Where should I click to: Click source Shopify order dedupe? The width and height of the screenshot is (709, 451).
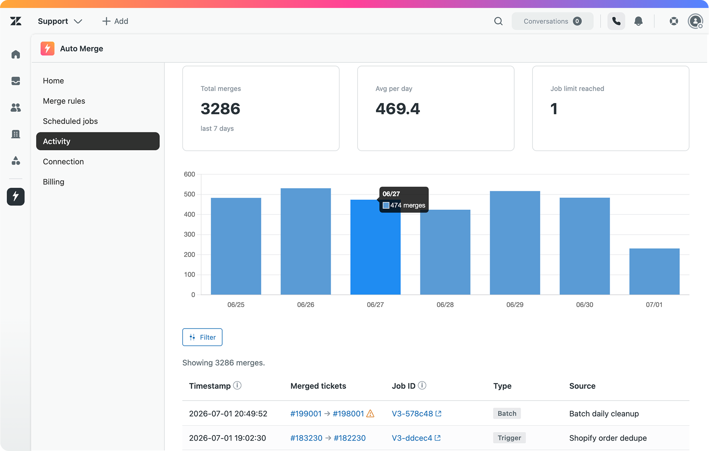[x=608, y=438]
